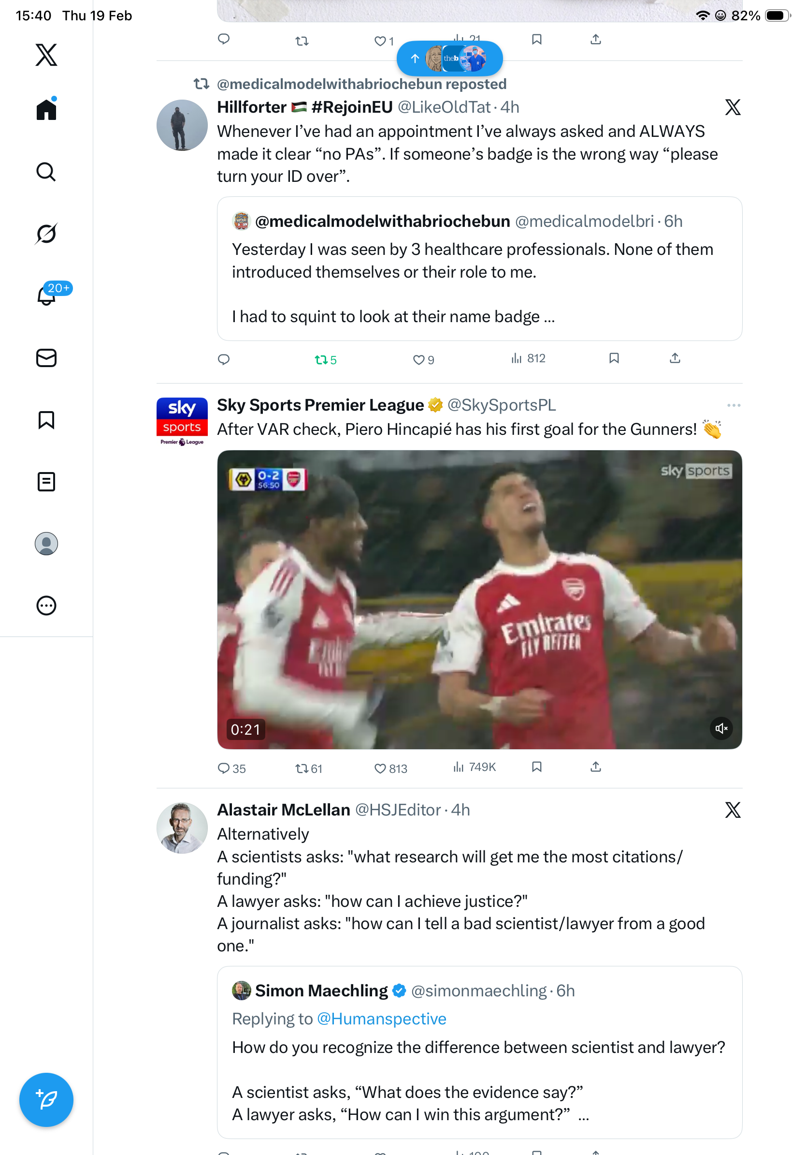Share the Sky Sports post

point(595,767)
